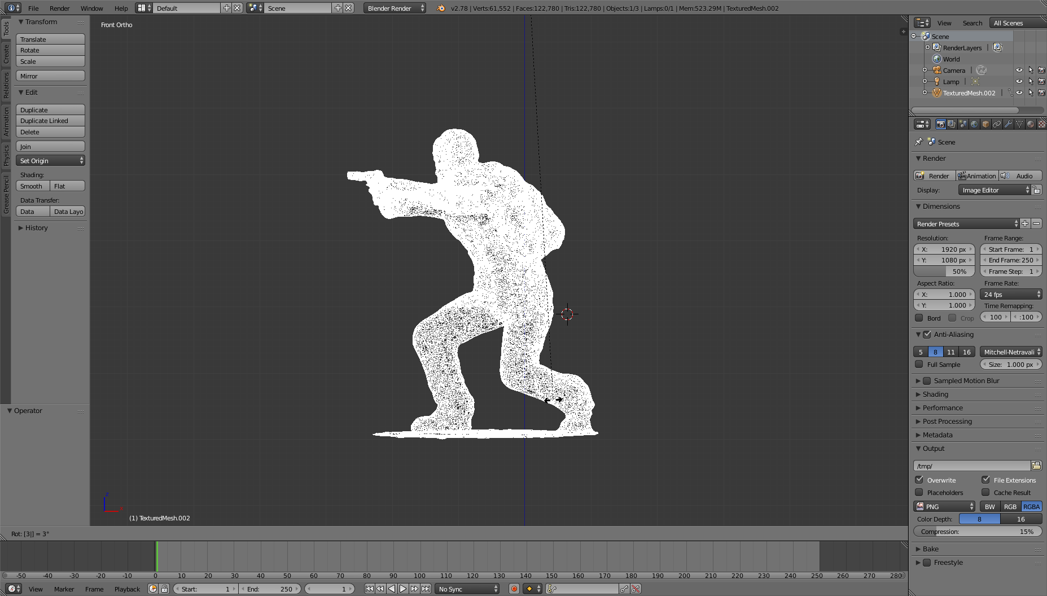
Task: Open the Blender Render engine dropdown
Action: [395, 8]
